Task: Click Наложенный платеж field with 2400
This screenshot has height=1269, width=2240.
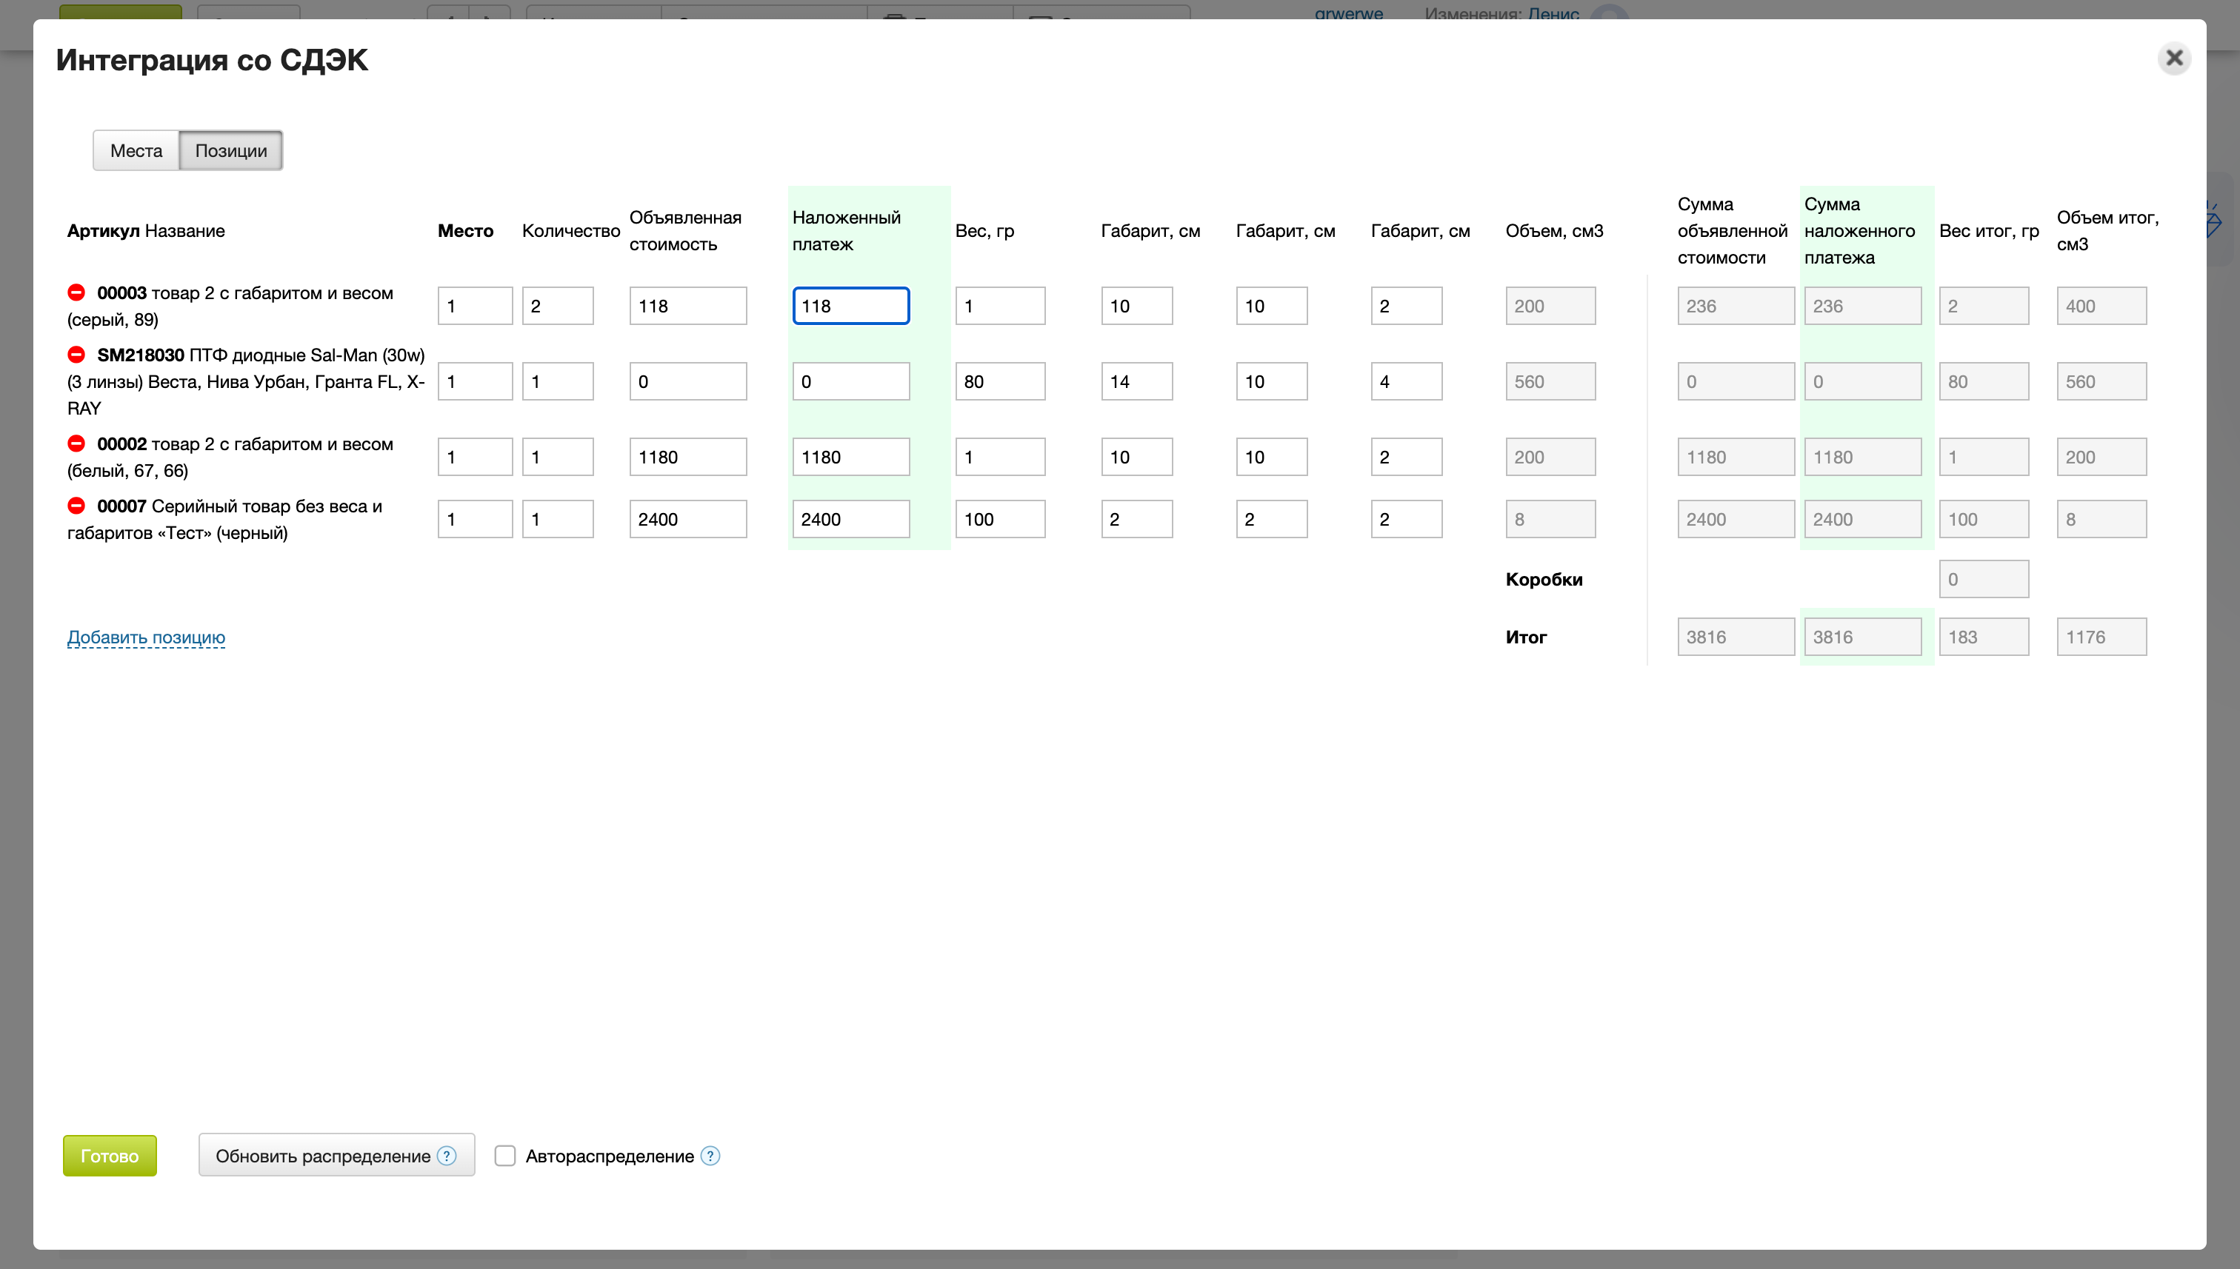Action: (x=850, y=518)
